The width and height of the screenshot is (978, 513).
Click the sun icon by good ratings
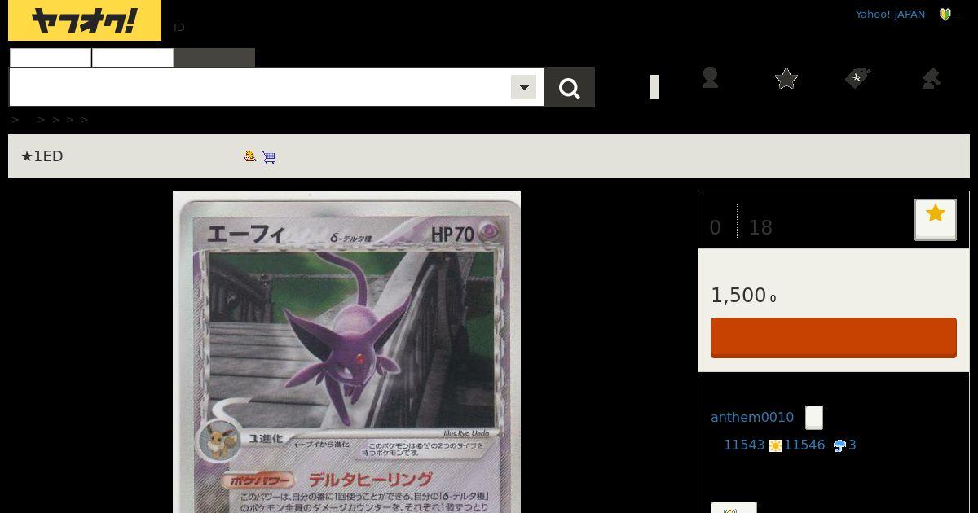(x=775, y=445)
